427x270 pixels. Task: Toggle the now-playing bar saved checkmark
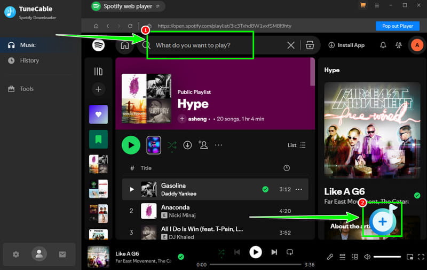click(181, 257)
